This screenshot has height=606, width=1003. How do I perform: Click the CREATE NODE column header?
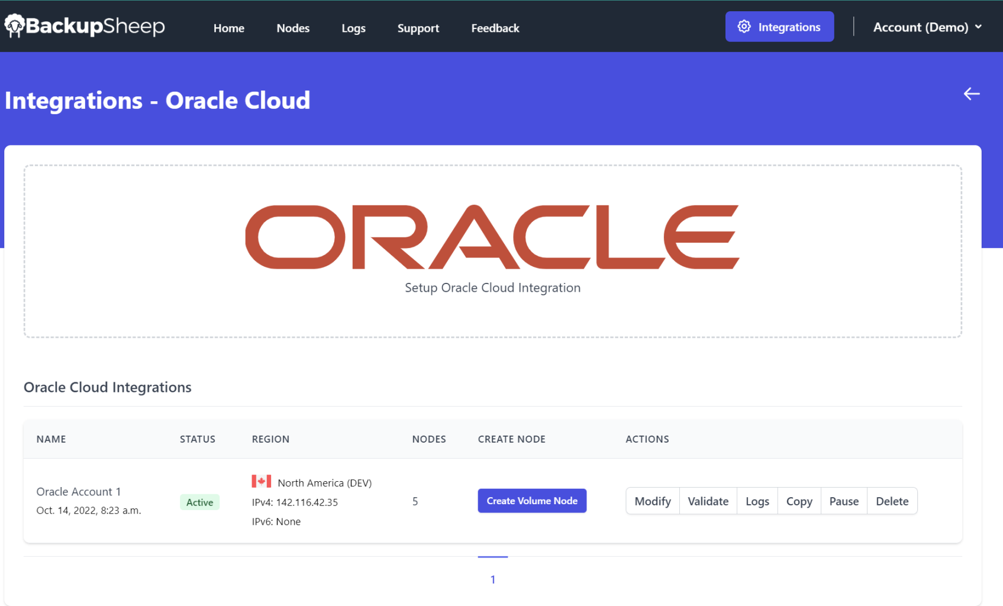point(512,439)
